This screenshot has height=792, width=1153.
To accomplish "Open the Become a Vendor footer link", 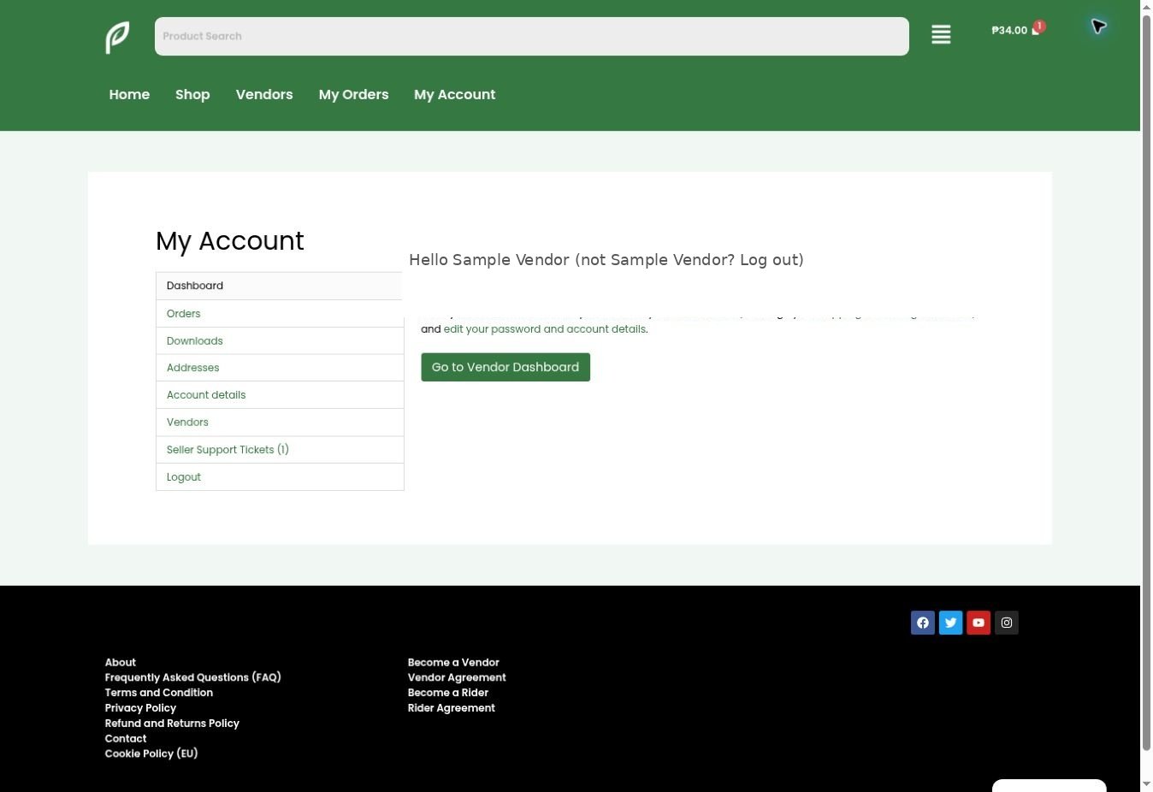I will [x=453, y=663].
